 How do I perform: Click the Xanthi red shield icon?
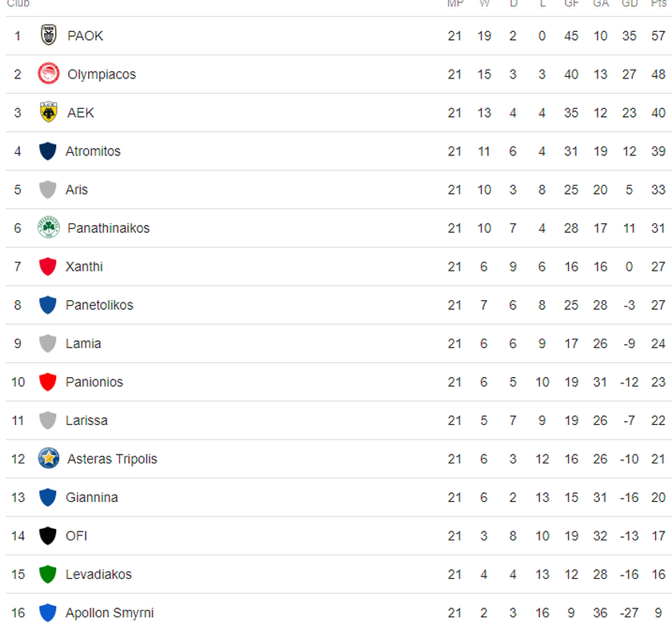click(48, 267)
